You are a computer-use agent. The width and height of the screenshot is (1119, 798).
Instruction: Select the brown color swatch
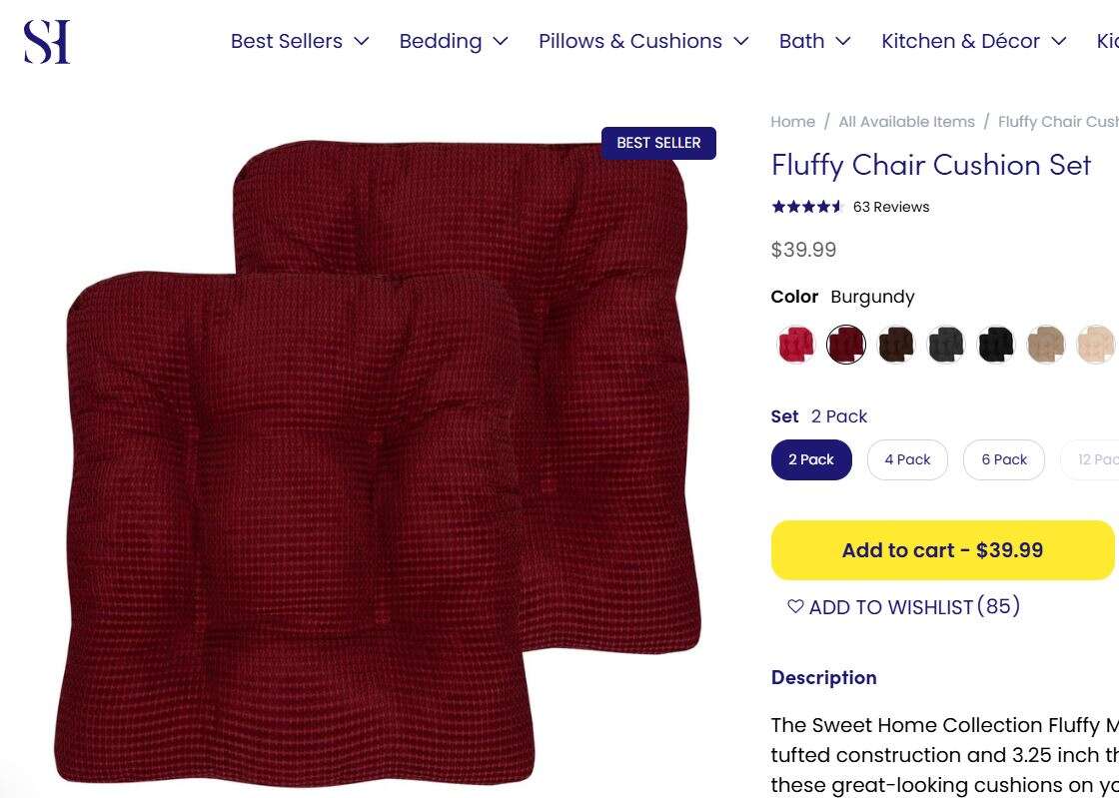[895, 343]
